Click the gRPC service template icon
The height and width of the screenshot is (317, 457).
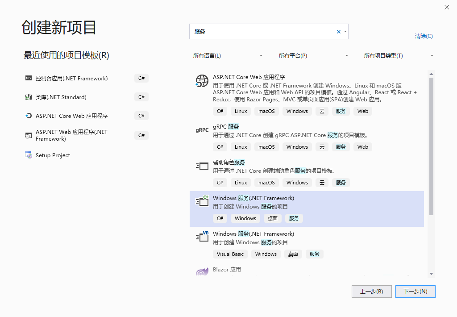point(202,130)
